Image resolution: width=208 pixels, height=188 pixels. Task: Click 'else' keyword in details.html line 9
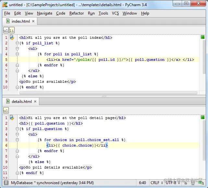(x=40, y=162)
